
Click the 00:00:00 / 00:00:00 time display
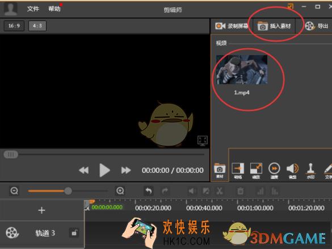[173, 171]
